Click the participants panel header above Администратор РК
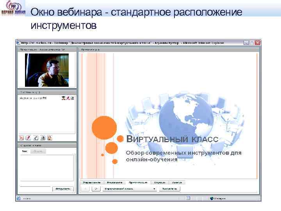This screenshot has width=281, height=211. click(47, 92)
